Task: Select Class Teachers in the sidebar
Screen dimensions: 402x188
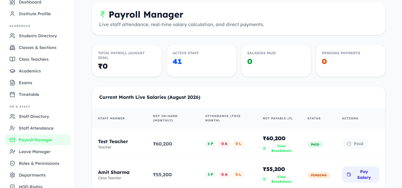Action: pos(37,59)
